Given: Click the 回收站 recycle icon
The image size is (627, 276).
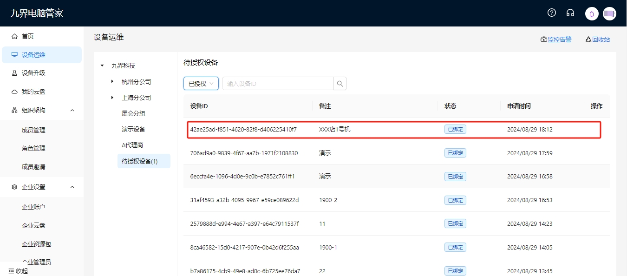Looking at the screenshot, I should [x=588, y=39].
